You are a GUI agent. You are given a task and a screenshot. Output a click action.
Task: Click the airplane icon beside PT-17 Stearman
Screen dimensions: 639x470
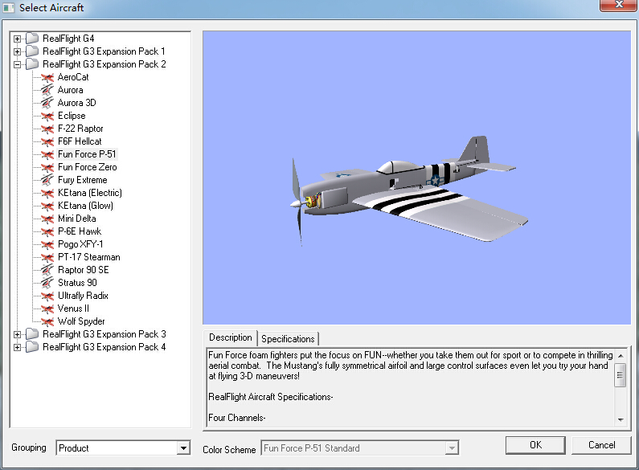[x=47, y=257]
